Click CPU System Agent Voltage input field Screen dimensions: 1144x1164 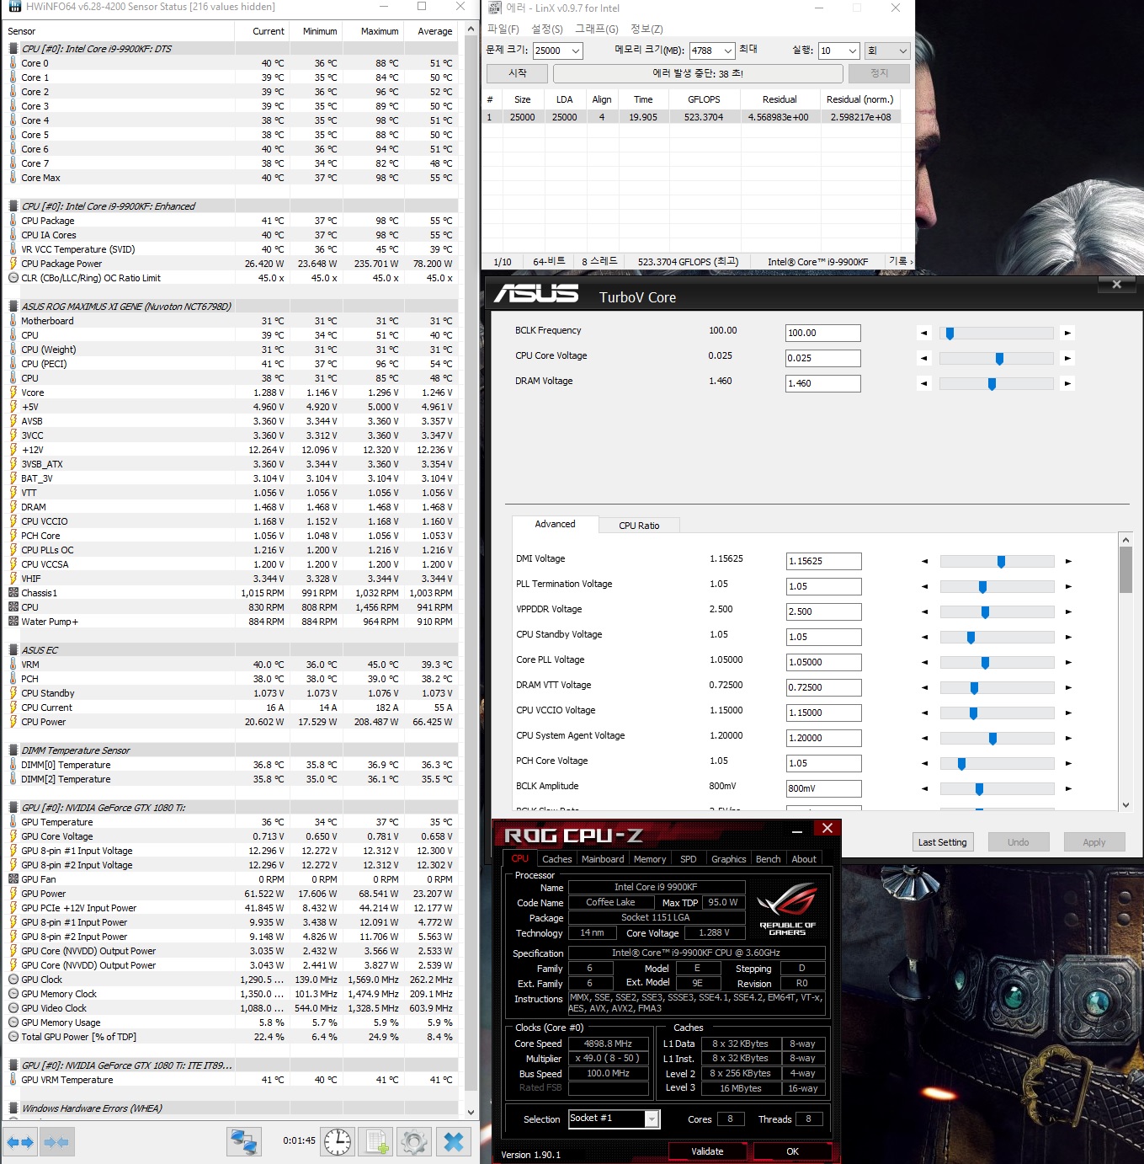823,738
